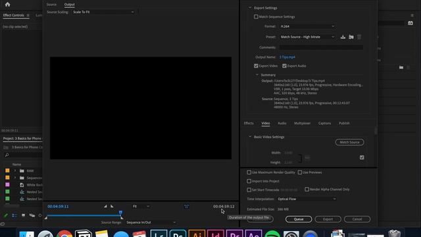The width and height of the screenshot is (421, 237).
Task: Collapse Basic Video Settings section
Action: pyautogui.click(x=250, y=137)
